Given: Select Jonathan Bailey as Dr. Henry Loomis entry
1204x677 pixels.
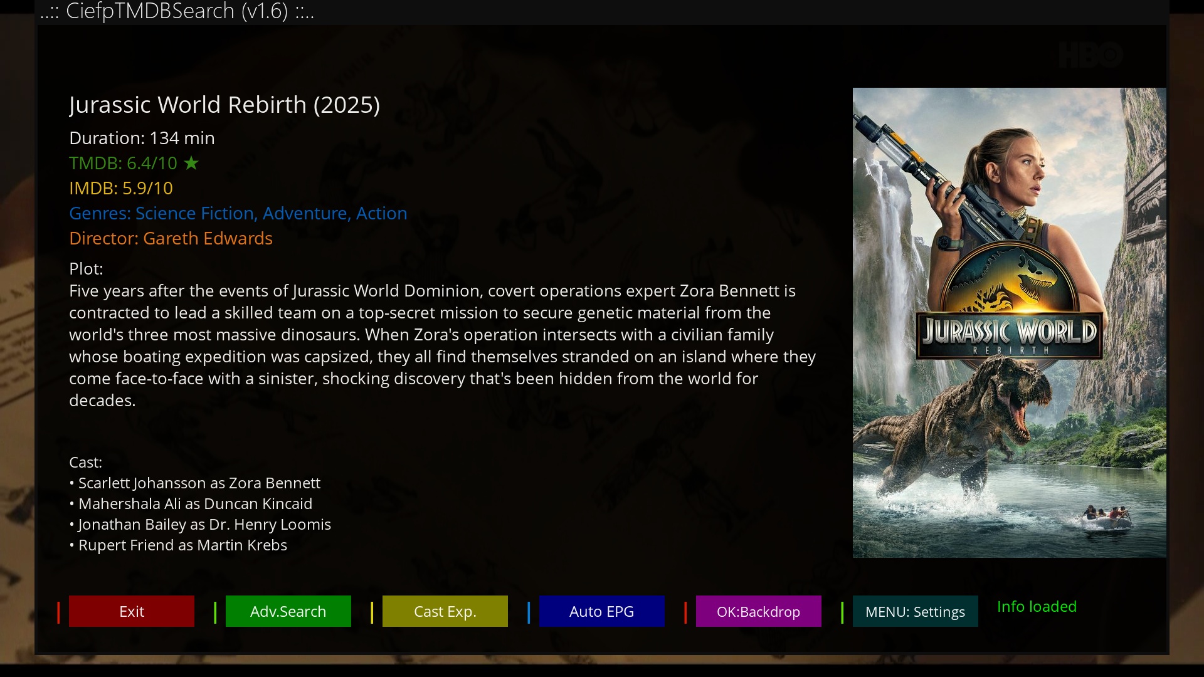Looking at the screenshot, I should (x=200, y=524).
